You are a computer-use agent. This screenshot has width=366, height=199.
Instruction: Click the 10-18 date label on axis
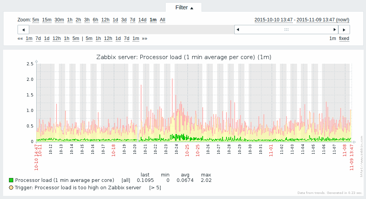click(x=113, y=150)
